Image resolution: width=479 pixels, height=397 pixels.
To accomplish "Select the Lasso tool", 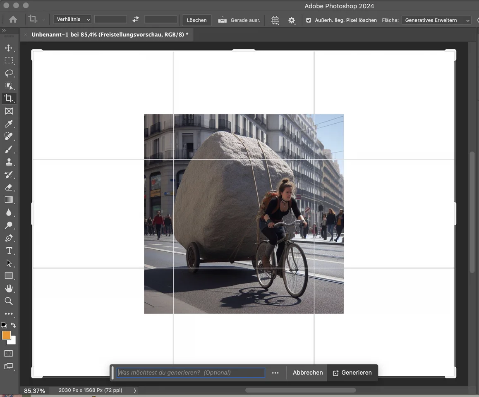I will [9, 73].
